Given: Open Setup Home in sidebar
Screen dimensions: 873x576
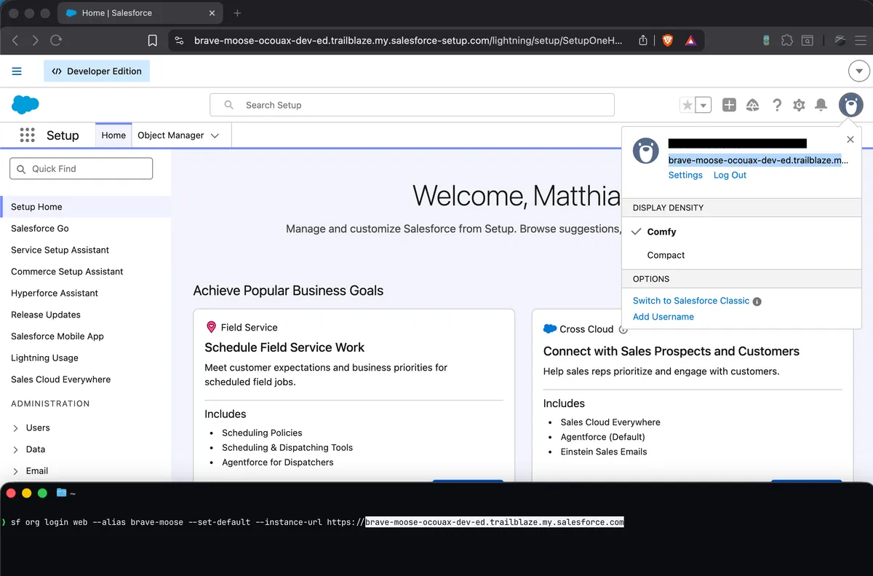Looking at the screenshot, I should click(x=36, y=207).
